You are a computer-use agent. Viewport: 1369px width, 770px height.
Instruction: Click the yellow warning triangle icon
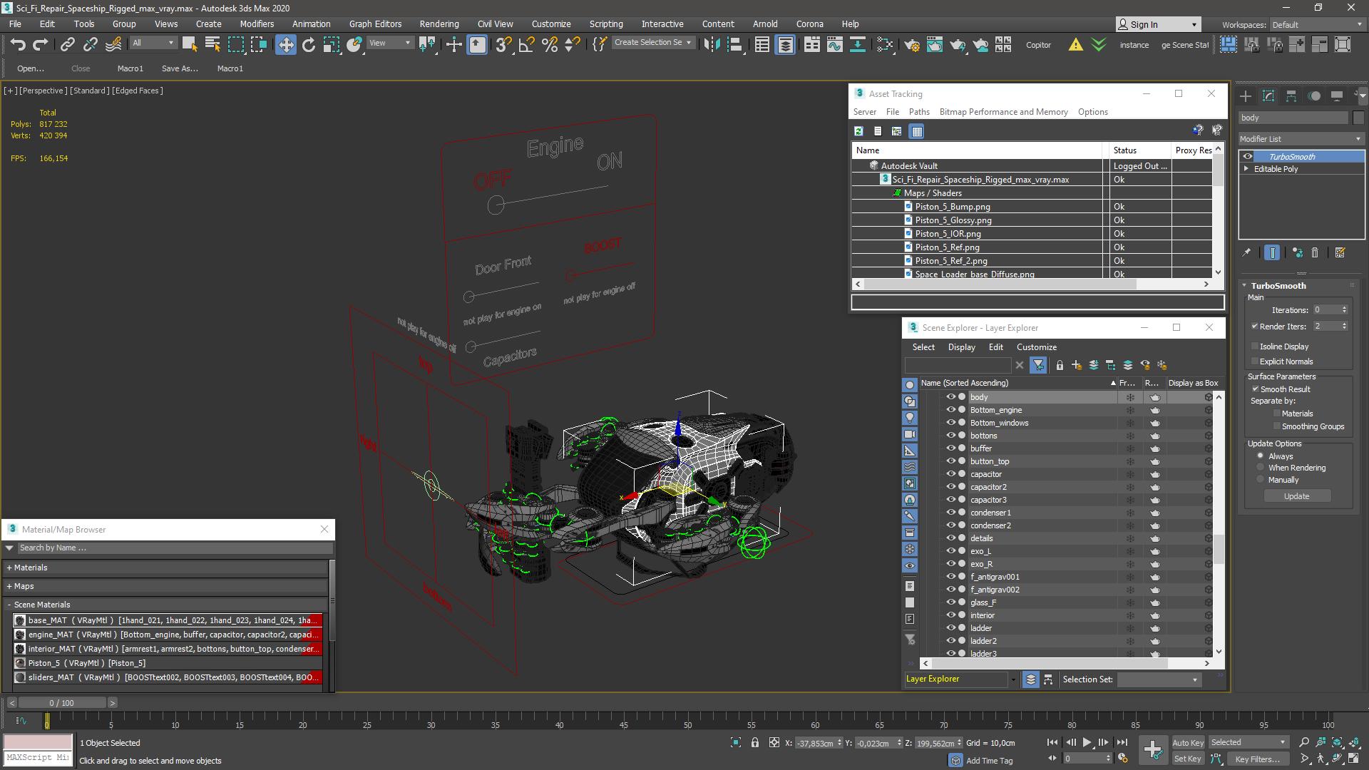click(1075, 44)
